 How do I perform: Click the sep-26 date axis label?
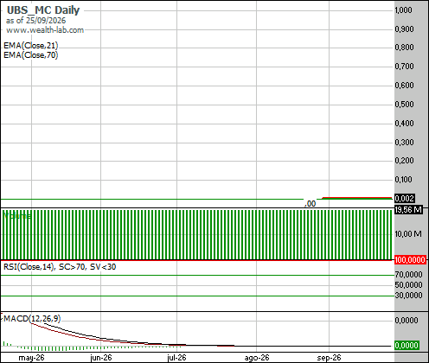pyautogui.click(x=329, y=358)
